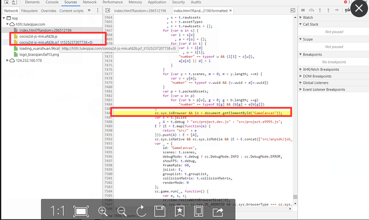Image resolution: width=369 pixels, height=220 pixels.
Task: Switch to the Console panel
Action: [x=52, y=2]
